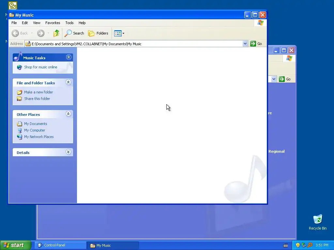Expand the Forward history dropdown arrow
Screen dimensions: 334x250
click(48, 33)
